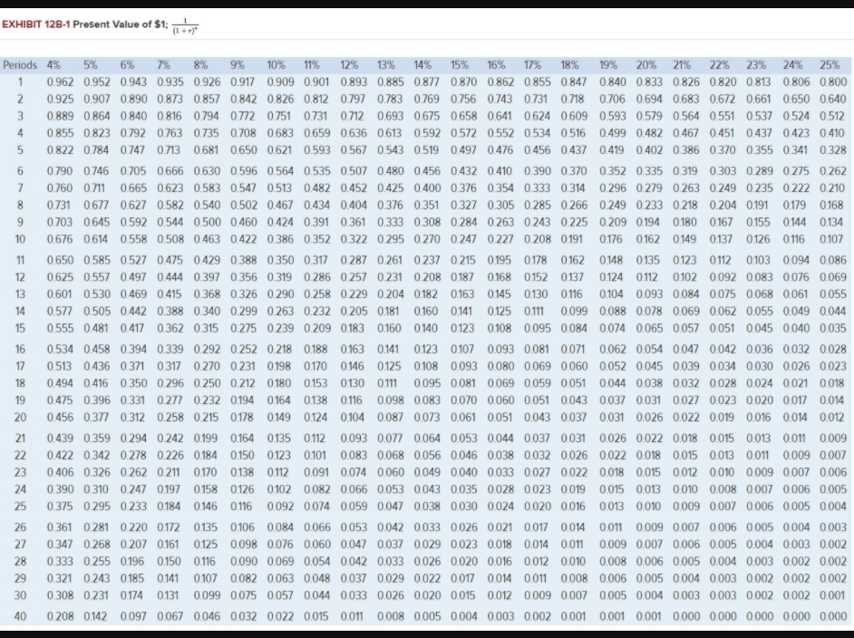Click the period 30 row label

tap(20, 595)
